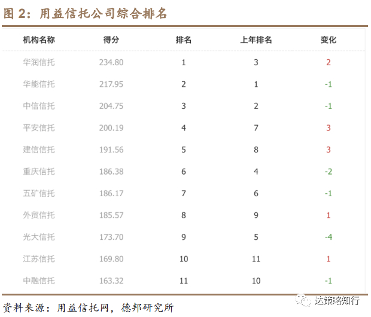Click the score 234.80

click(x=111, y=62)
